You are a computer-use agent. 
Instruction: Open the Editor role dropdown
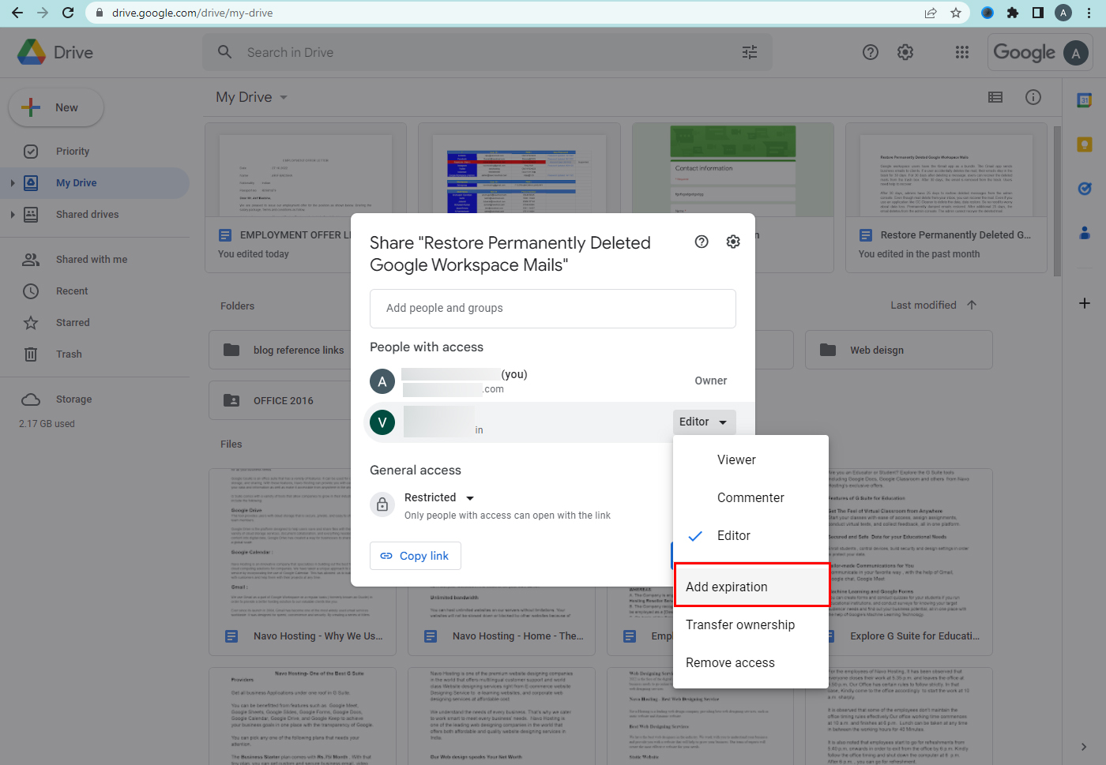[703, 422]
